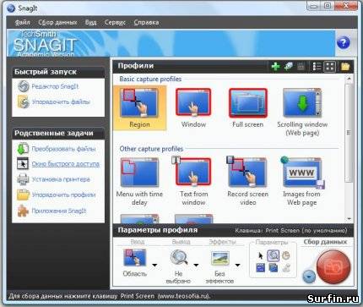Open the organize profiles folder icon
This screenshot has height=307, width=363.
click(345, 67)
